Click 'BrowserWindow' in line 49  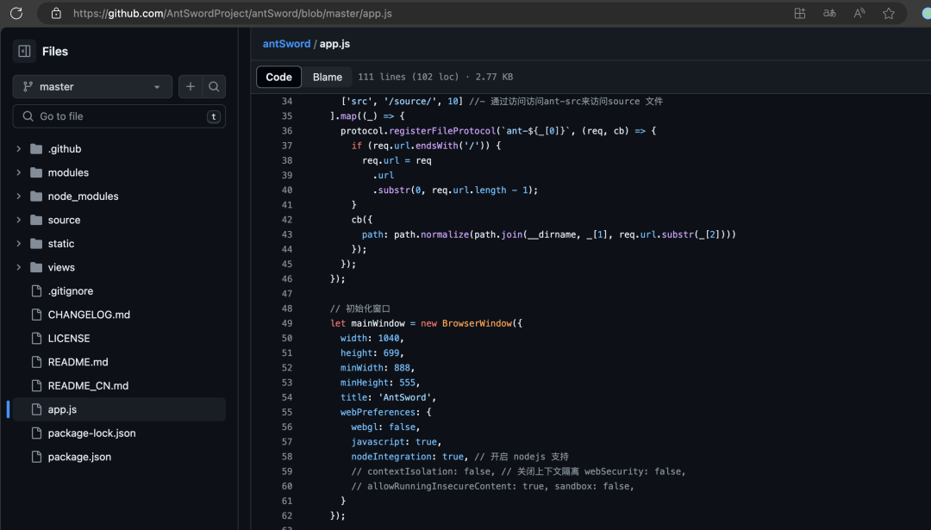[x=477, y=323]
